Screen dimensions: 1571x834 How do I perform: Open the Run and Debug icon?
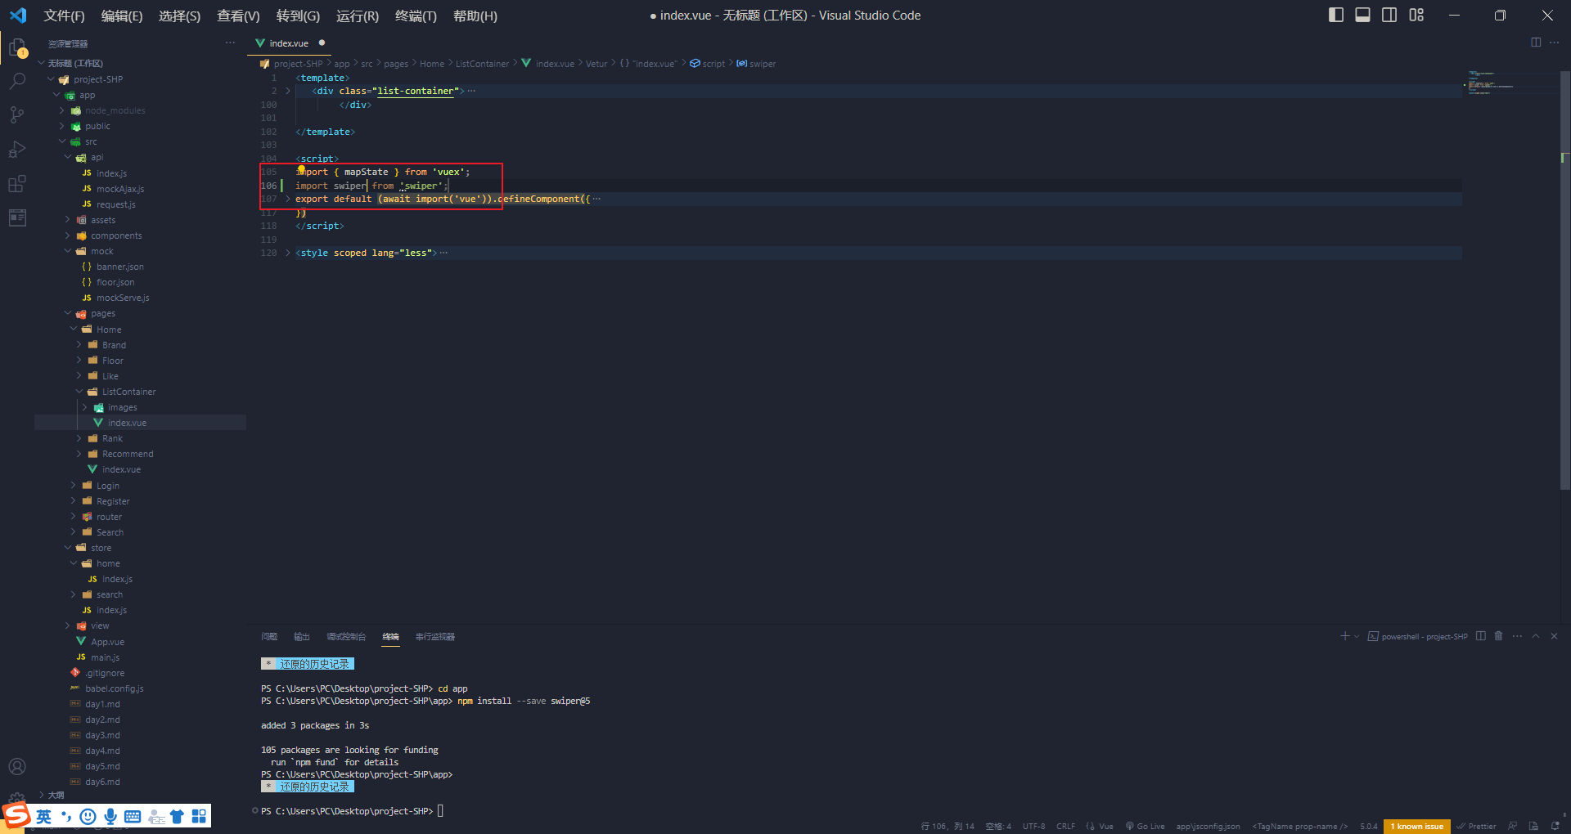(18, 149)
